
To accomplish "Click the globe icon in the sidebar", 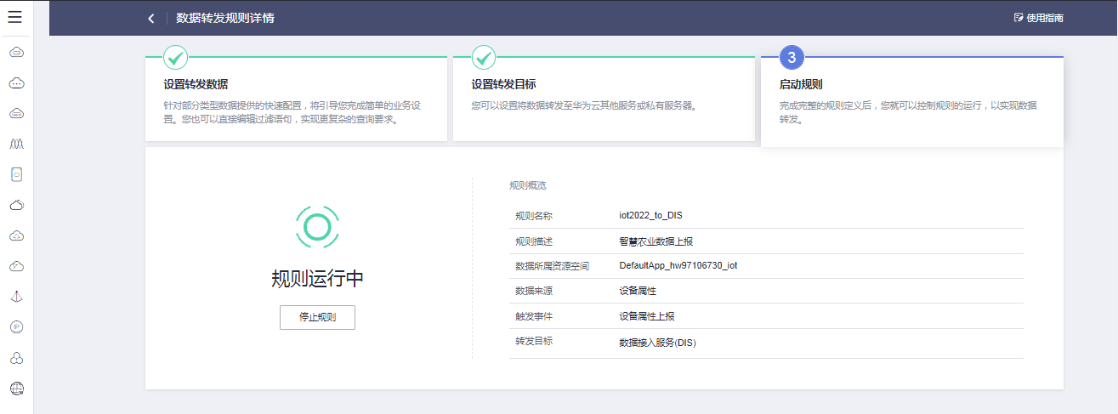I will (16, 388).
